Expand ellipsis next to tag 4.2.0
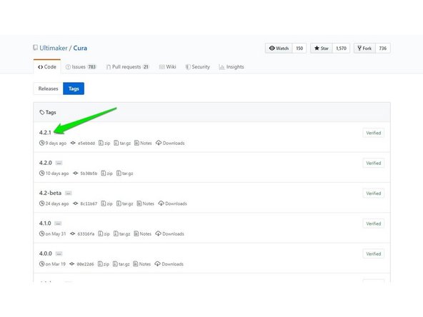This screenshot has height=317, width=423. [59, 163]
